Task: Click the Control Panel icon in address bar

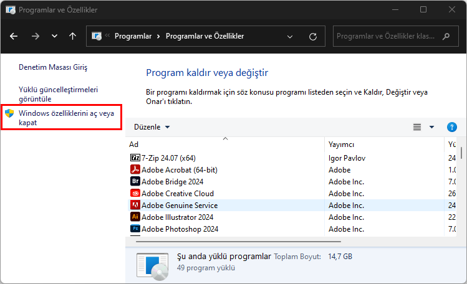Action: [x=97, y=36]
